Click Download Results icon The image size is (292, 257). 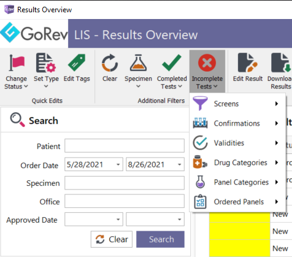pos(280,63)
